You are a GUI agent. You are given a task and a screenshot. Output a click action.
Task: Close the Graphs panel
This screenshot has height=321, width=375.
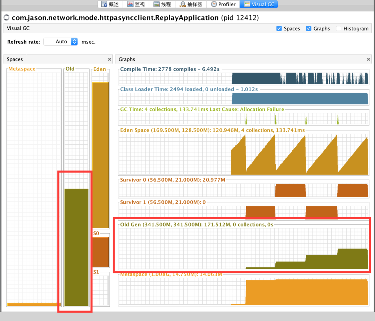tap(368, 59)
